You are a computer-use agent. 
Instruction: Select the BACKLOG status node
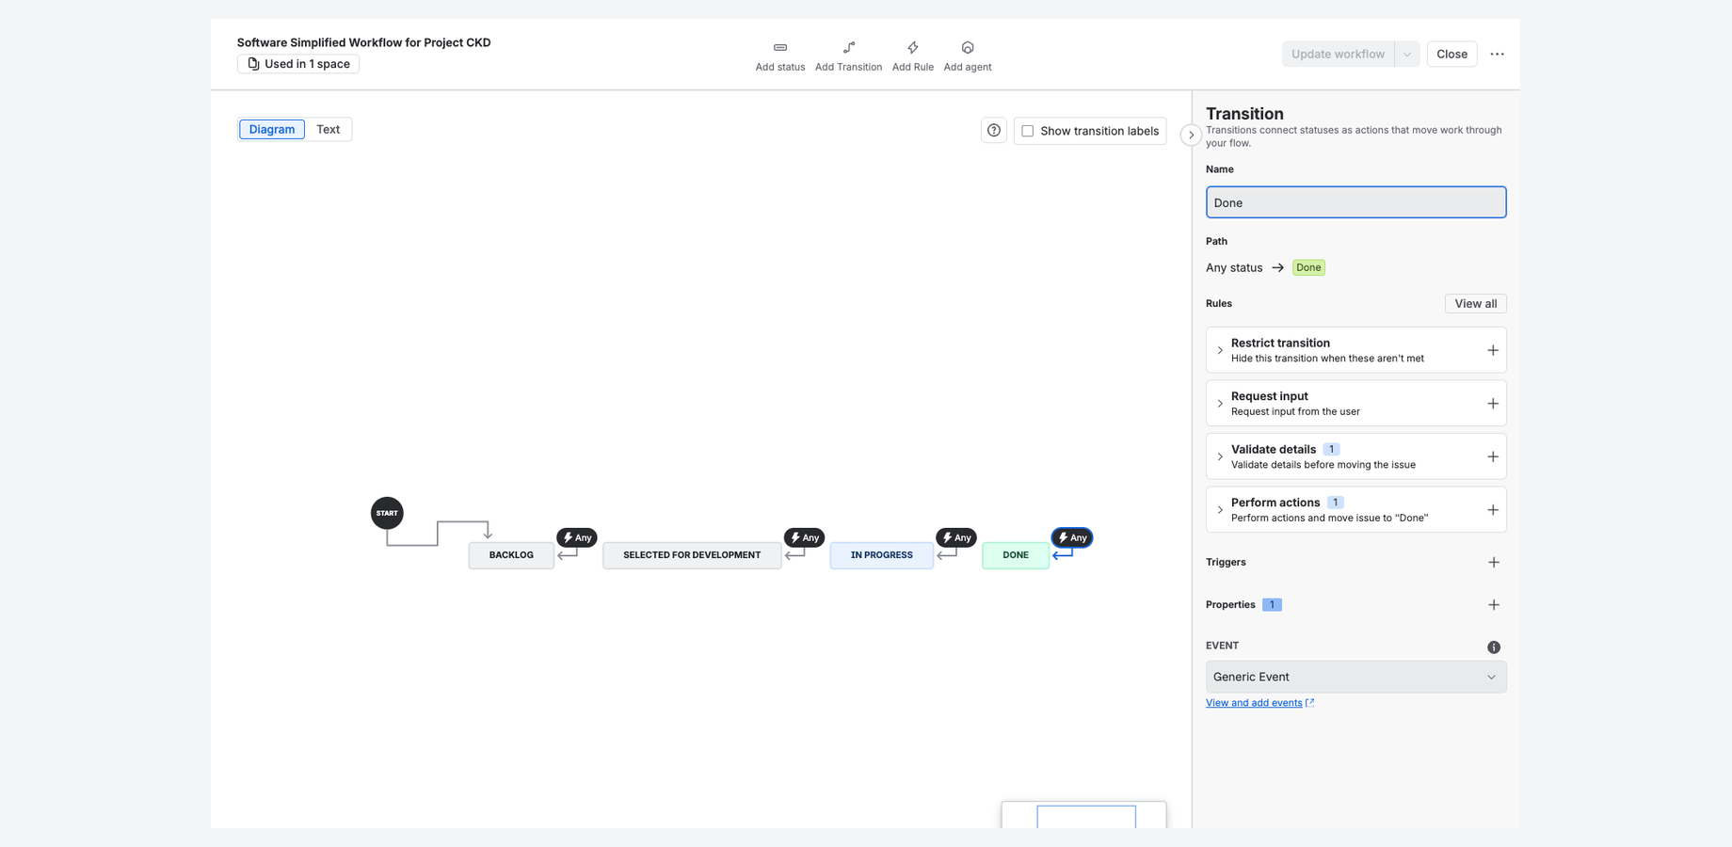[x=511, y=555]
